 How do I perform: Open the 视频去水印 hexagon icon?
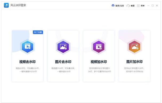click(27, 47)
